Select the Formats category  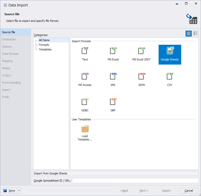tap(44, 45)
